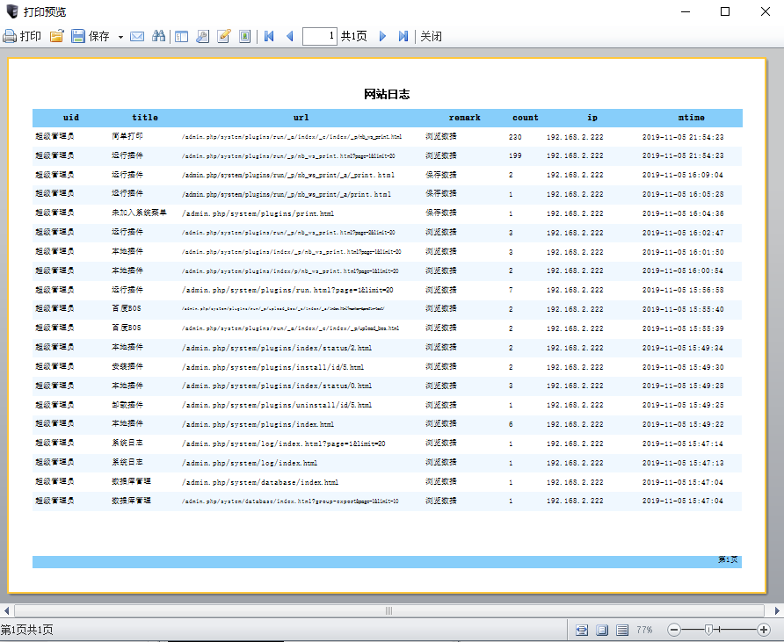Click the edit page pencil icon
Viewport: 784px width, 642px height.
pos(223,36)
